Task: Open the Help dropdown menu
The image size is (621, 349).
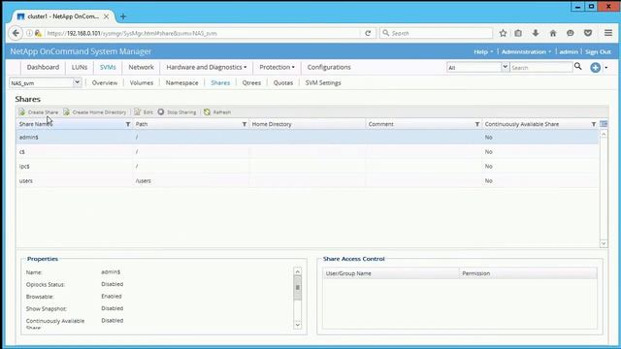Action: click(483, 51)
